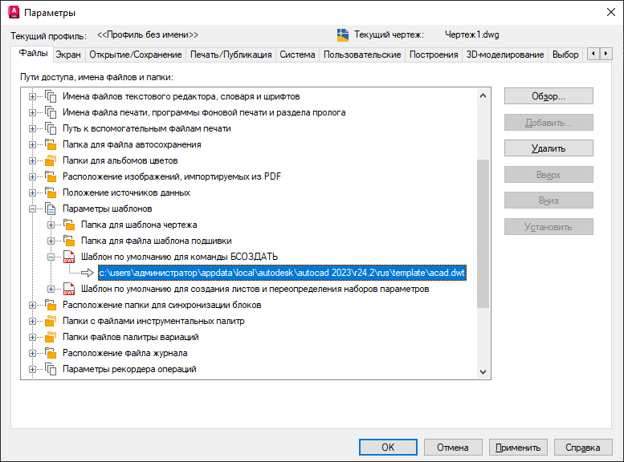Click the folder icon of 'Расположение файла журнала'
The width and height of the screenshot is (624, 462).
[x=51, y=353]
